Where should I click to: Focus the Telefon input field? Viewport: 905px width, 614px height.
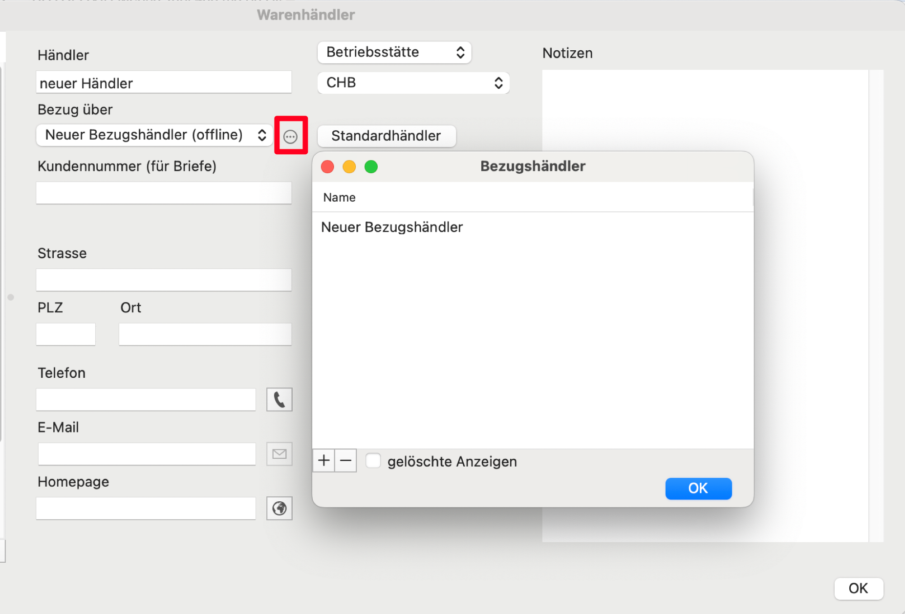[x=146, y=400]
